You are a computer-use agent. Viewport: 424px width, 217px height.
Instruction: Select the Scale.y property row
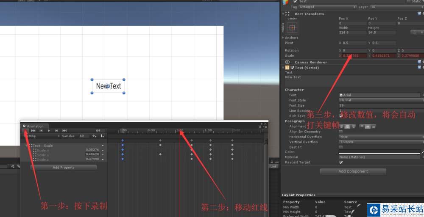(64, 155)
